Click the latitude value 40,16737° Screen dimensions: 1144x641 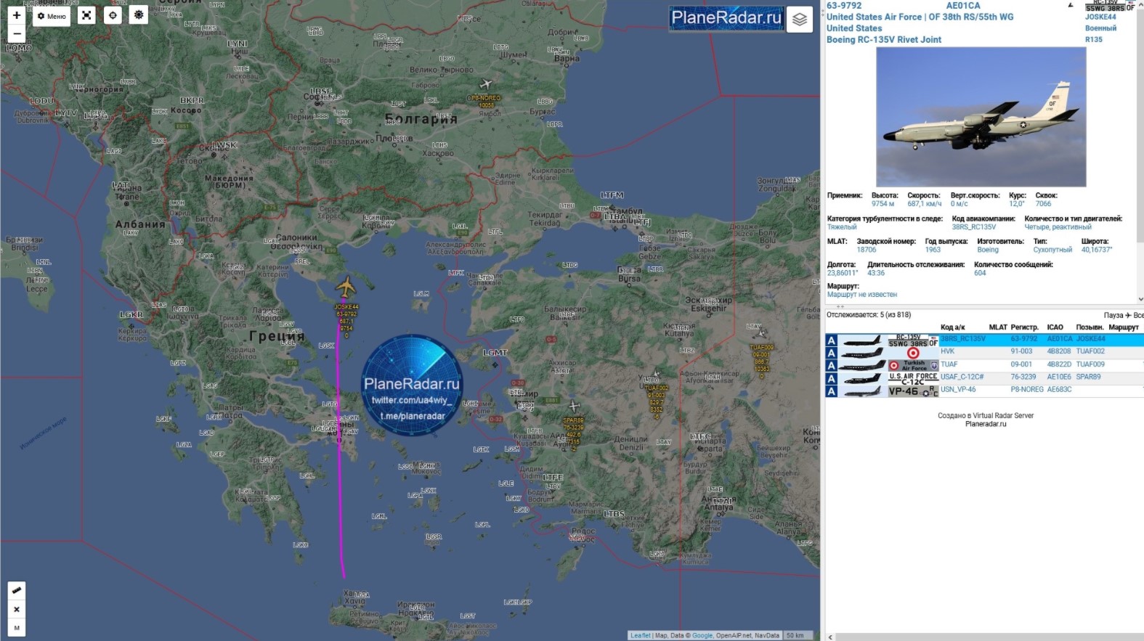pos(1097,250)
